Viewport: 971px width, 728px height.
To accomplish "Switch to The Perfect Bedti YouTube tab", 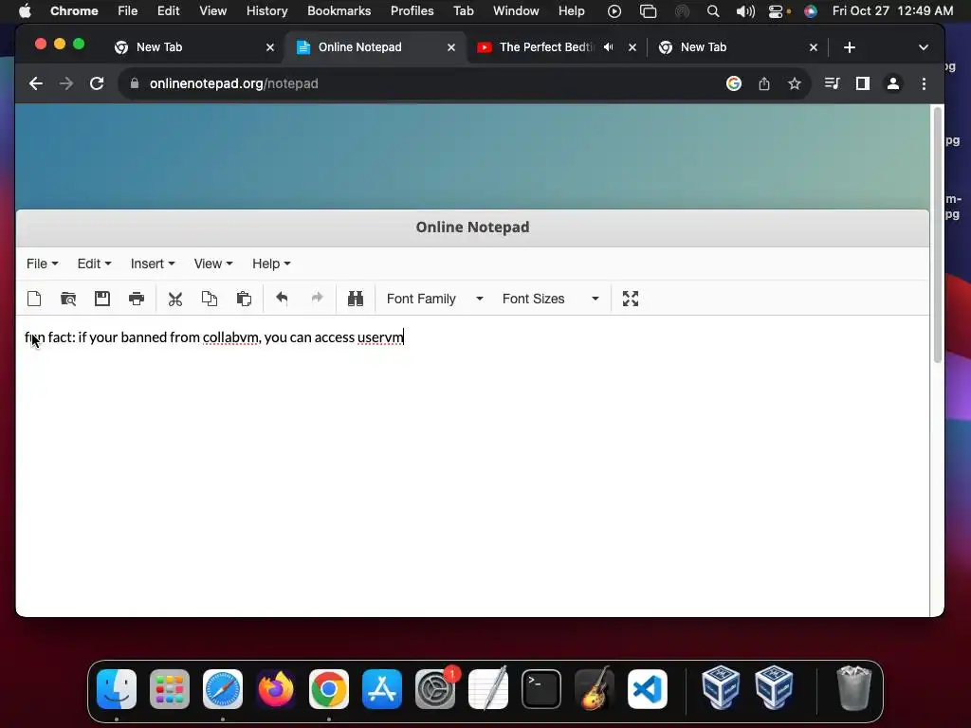I will click(x=556, y=47).
